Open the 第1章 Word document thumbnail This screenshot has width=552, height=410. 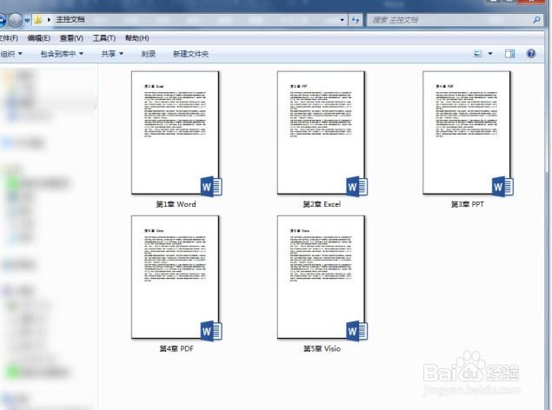coord(176,133)
